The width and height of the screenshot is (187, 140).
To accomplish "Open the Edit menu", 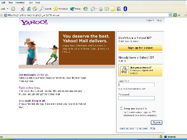I will (3, 3).
